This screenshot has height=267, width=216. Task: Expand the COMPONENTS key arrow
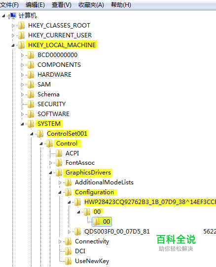tap(22, 65)
